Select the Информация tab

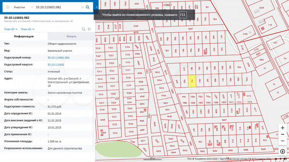tap(24, 36)
